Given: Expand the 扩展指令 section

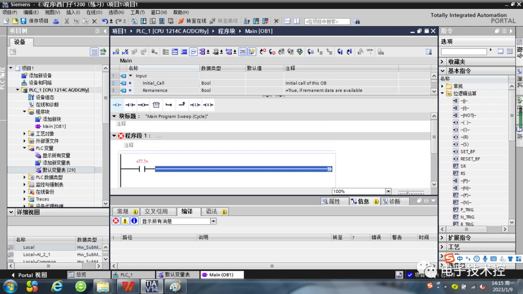Looking at the screenshot, I should [x=442, y=238].
